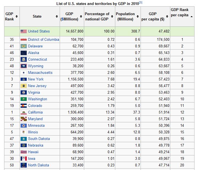200x170 pixels.
Task: Click the District of Columbia flag icon
Action: pyautogui.click(x=24, y=39)
